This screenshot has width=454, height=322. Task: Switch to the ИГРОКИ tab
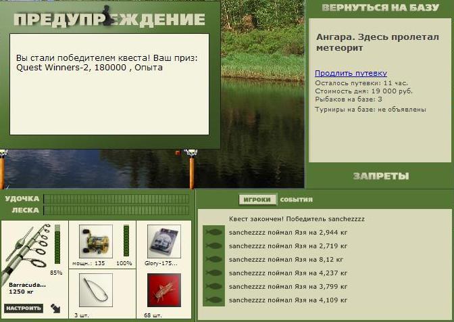click(257, 200)
